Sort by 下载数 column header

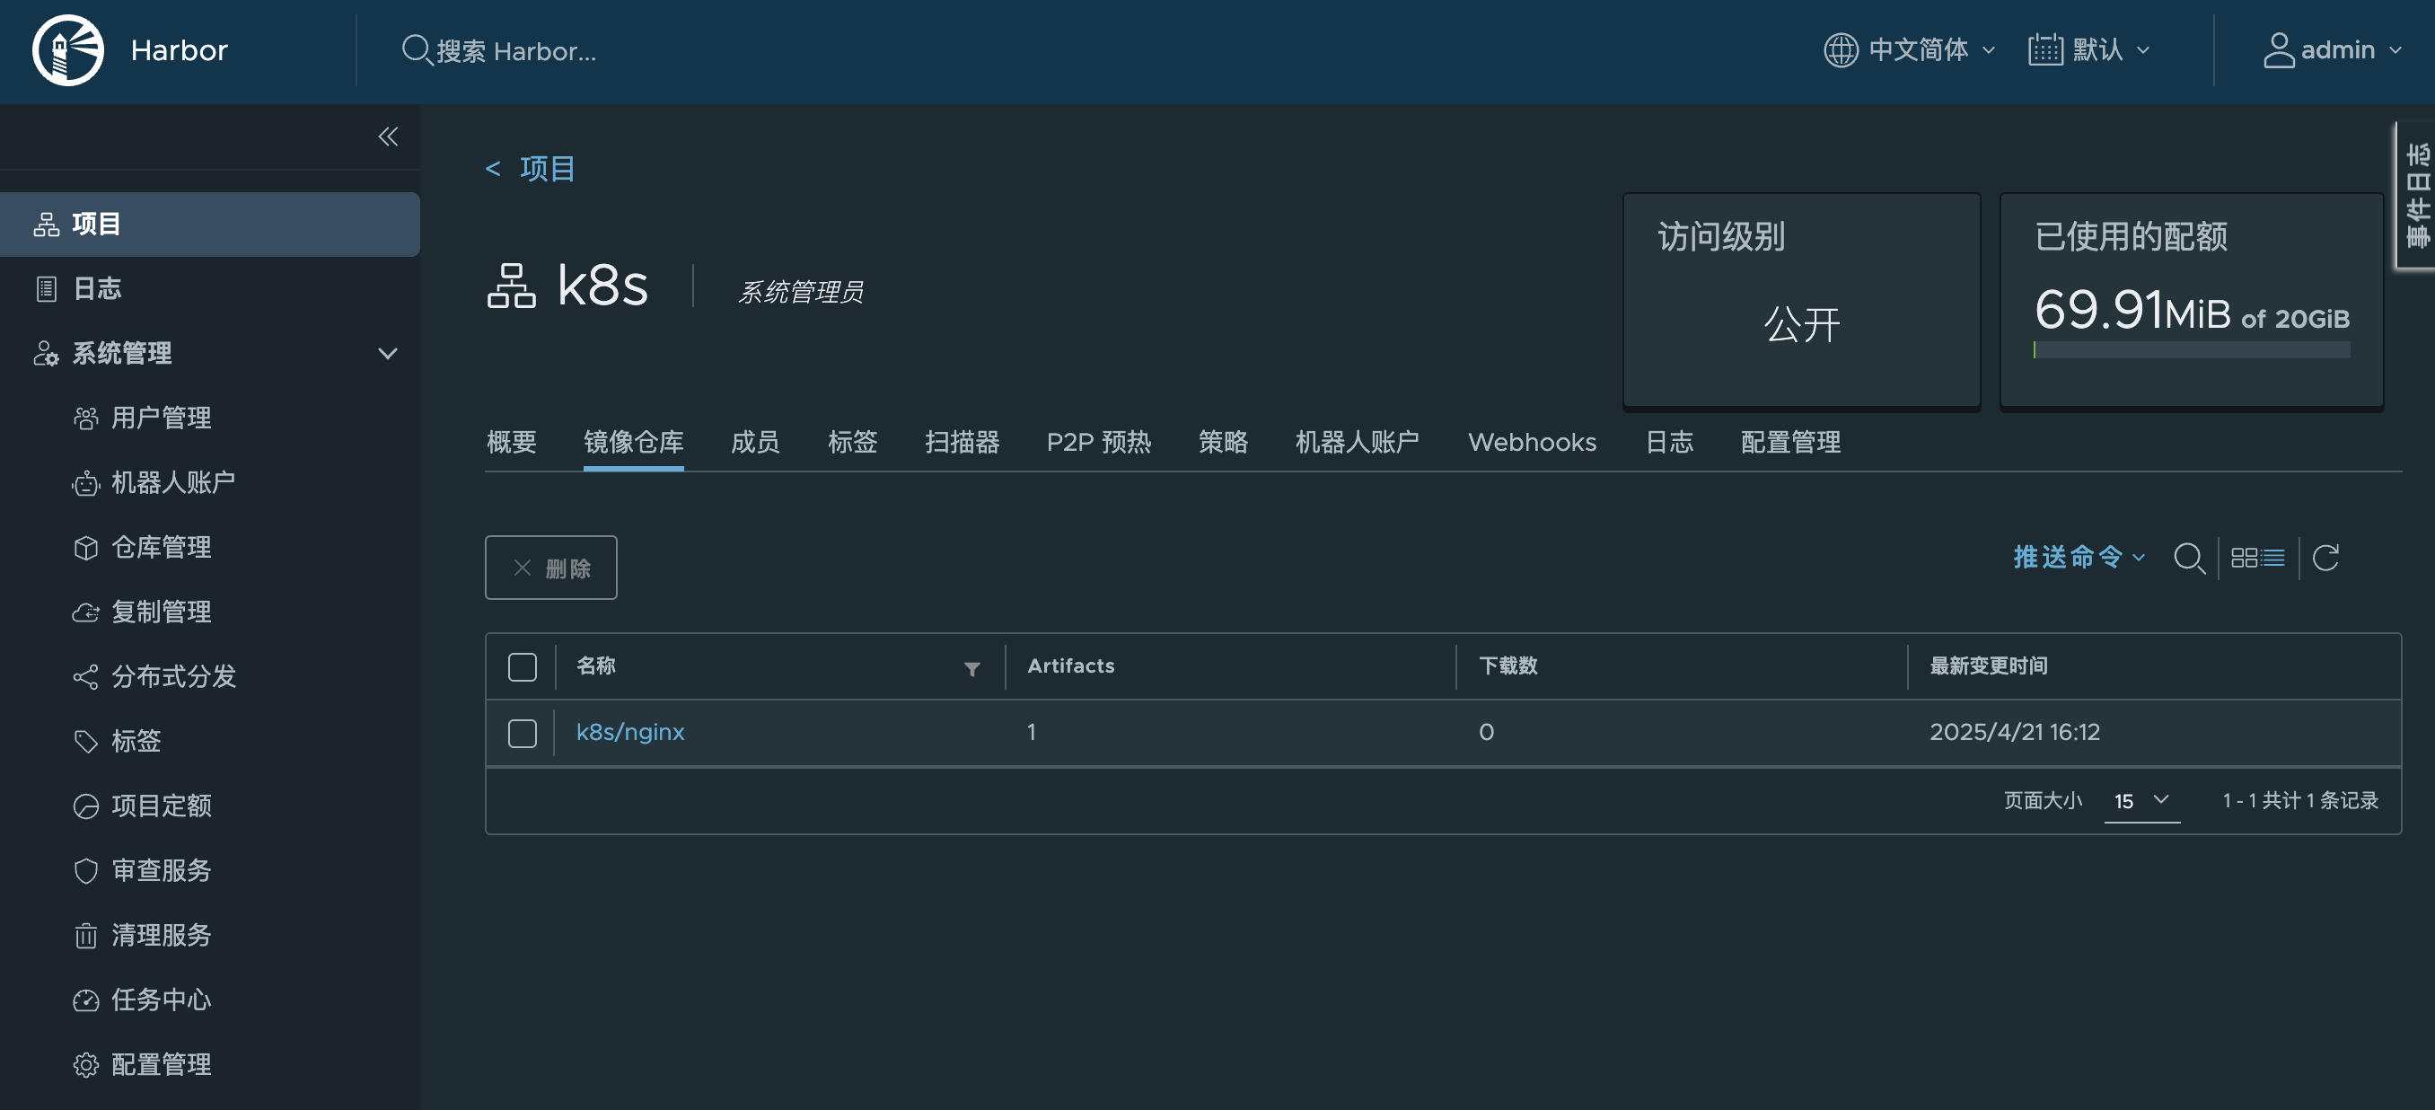pyautogui.click(x=1508, y=666)
